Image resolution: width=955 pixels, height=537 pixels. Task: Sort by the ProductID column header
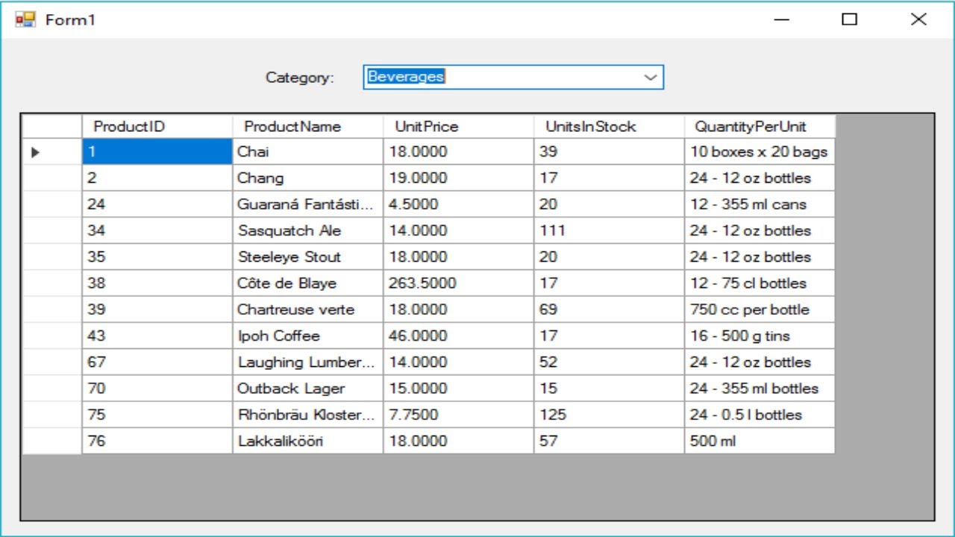point(157,126)
